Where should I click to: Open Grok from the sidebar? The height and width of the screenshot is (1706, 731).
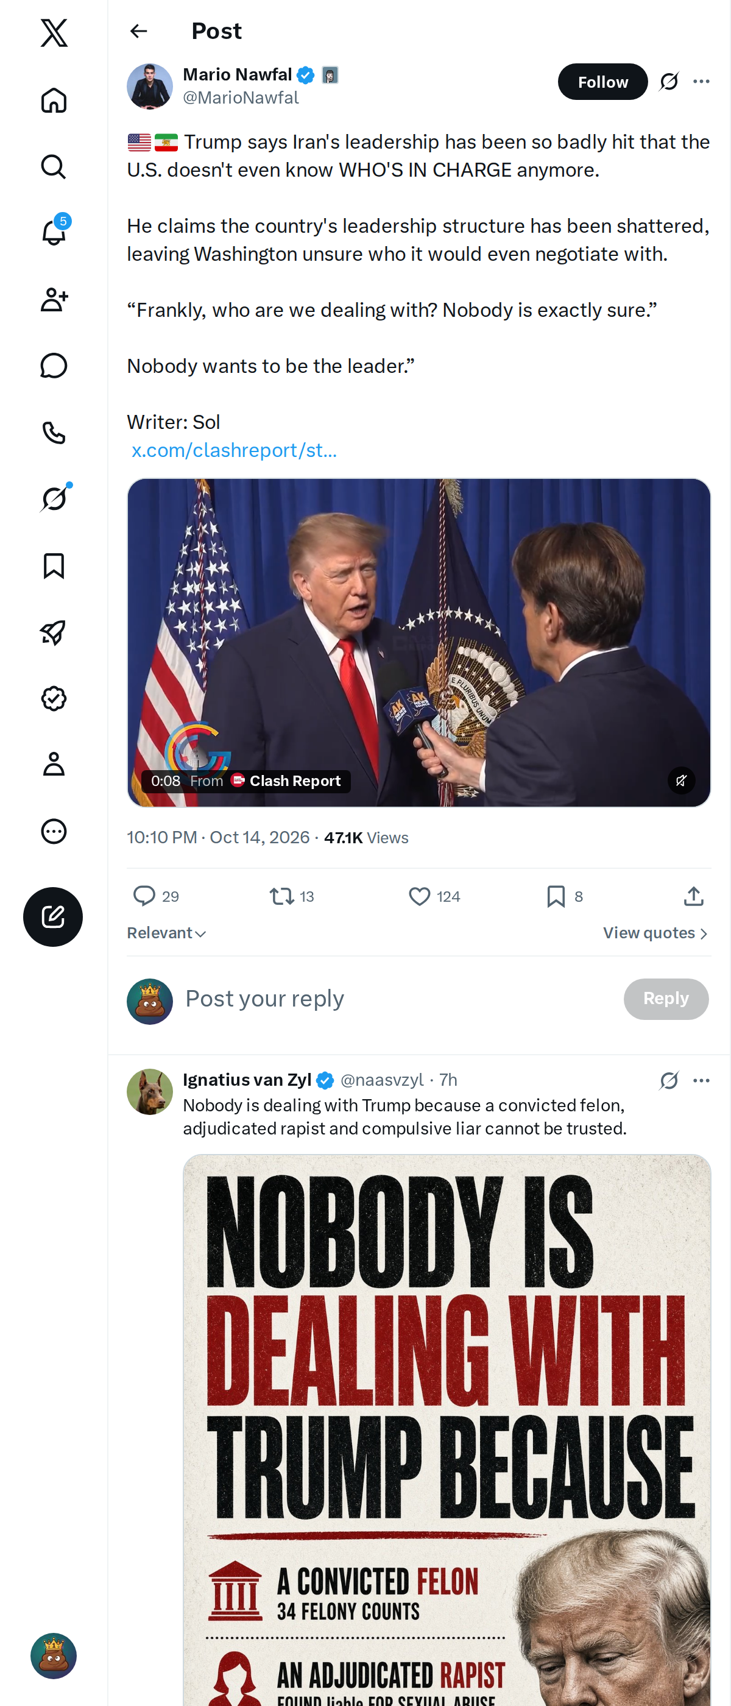[54, 498]
